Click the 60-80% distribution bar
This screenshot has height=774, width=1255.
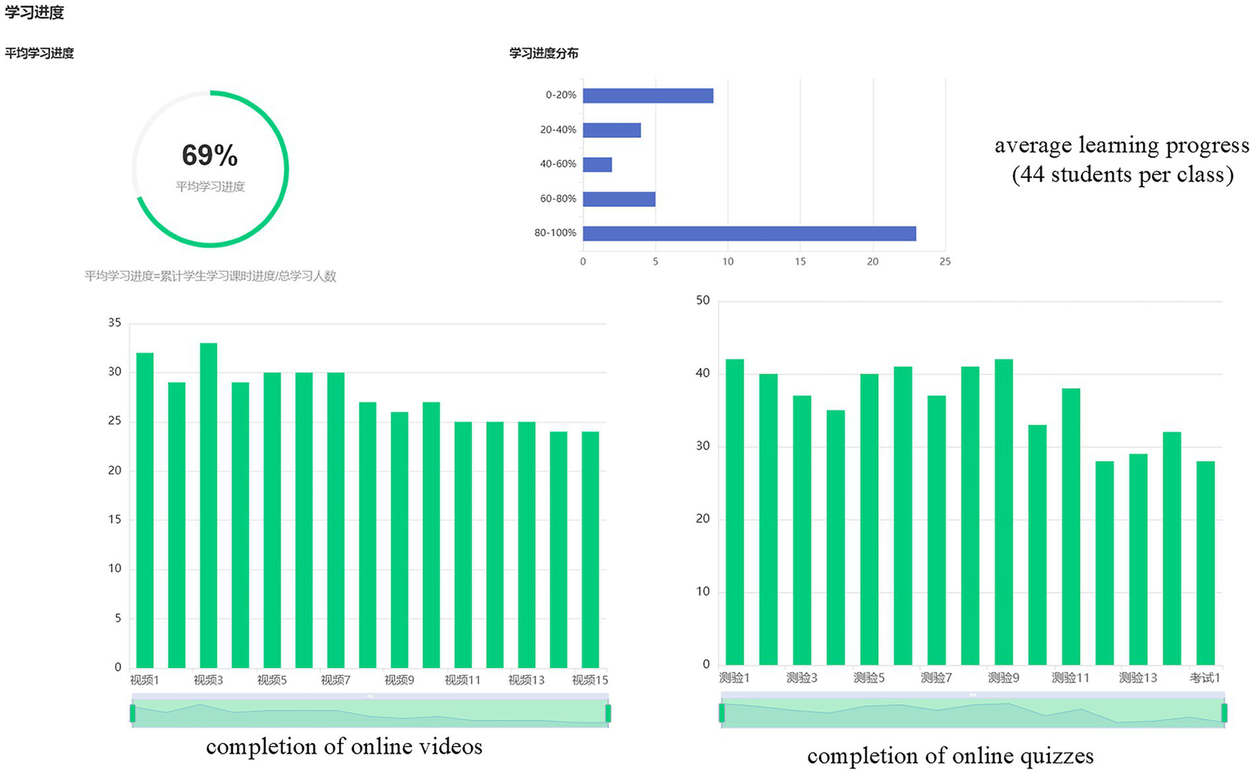click(x=619, y=199)
